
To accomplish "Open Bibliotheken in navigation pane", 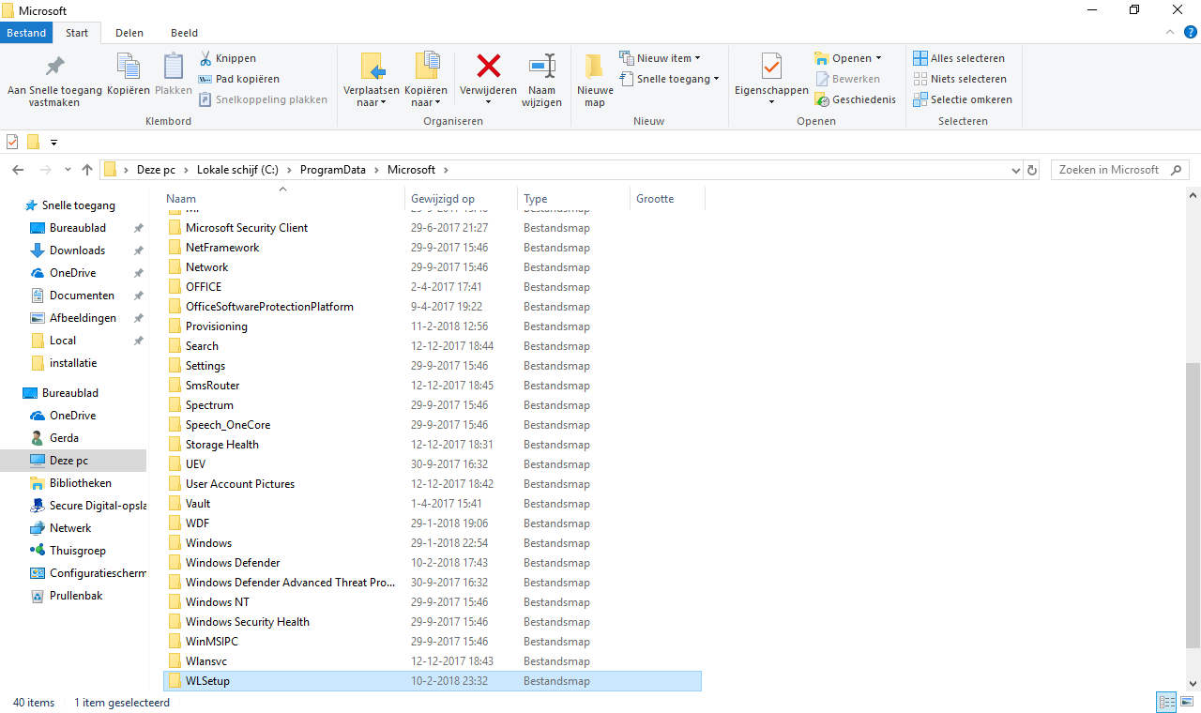I will click(80, 483).
